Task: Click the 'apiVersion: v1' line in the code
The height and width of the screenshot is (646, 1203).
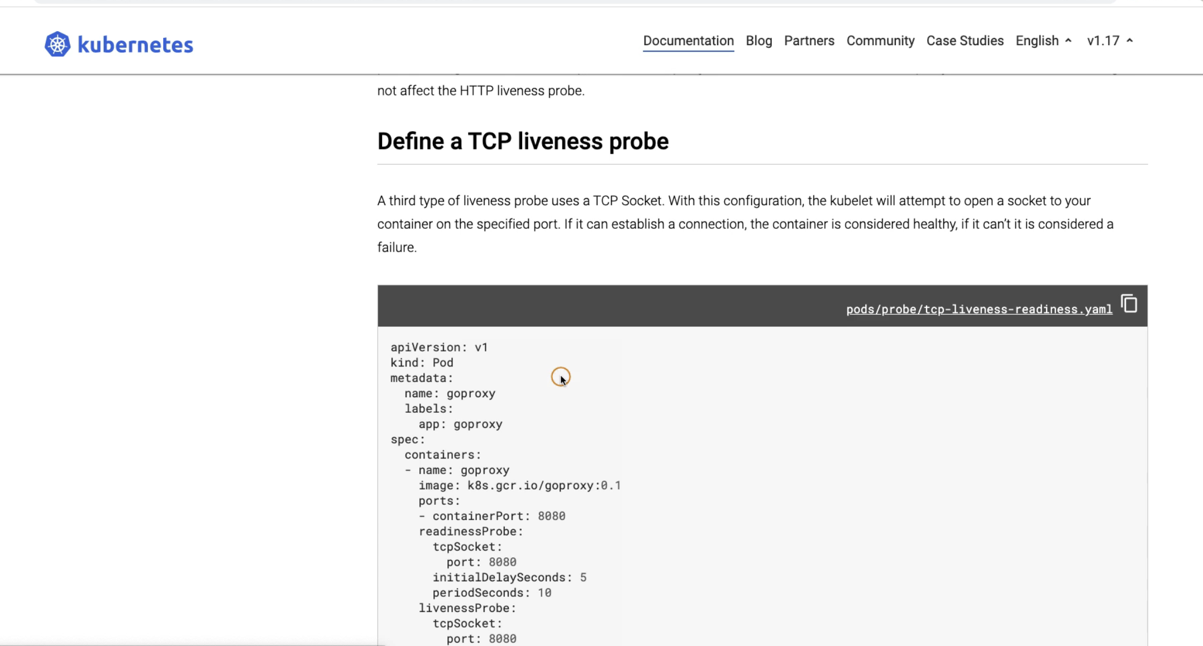Action: tap(439, 347)
